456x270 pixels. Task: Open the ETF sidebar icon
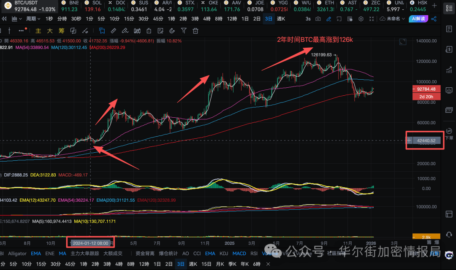pos(449,110)
